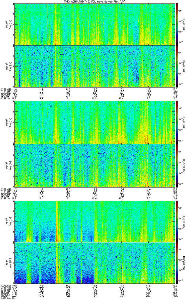This screenshot has width=187, height=300.
Task: Click the '1400' time tick label
Action: click(15, 296)
